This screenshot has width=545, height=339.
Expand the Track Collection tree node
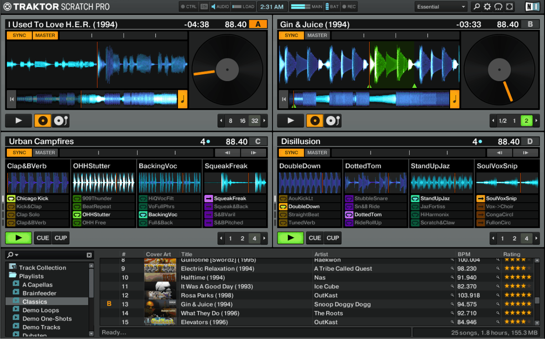click(13, 267)
